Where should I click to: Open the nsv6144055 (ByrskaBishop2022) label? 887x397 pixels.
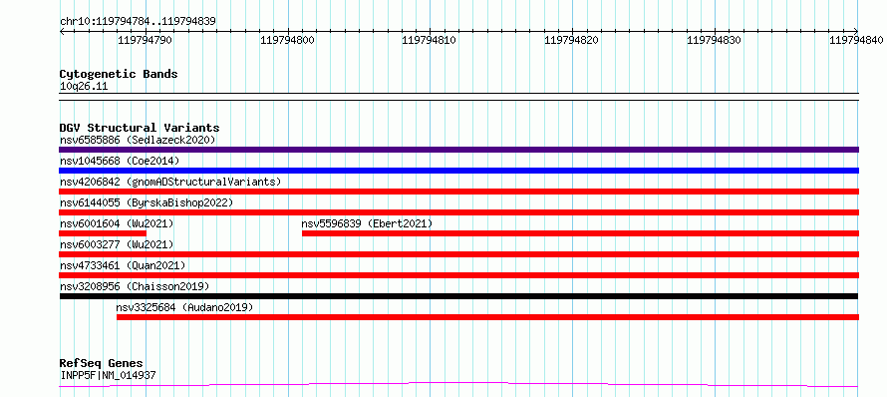(146, 202)
